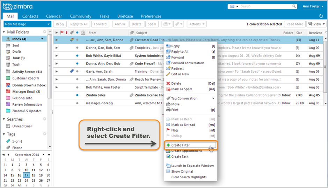Open the Tag Conversation submenu
Screen dimensions: 328x188
point(191,98)
